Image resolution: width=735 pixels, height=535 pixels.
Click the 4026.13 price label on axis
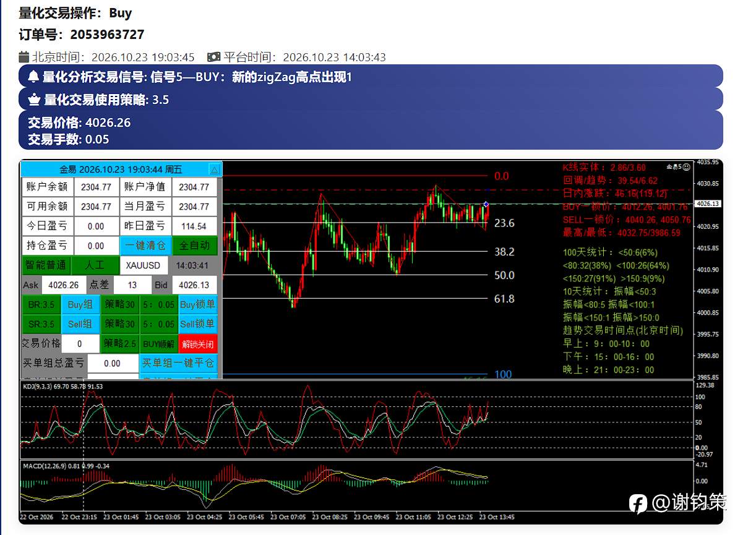pyautogui.click(x=707, y=203)
